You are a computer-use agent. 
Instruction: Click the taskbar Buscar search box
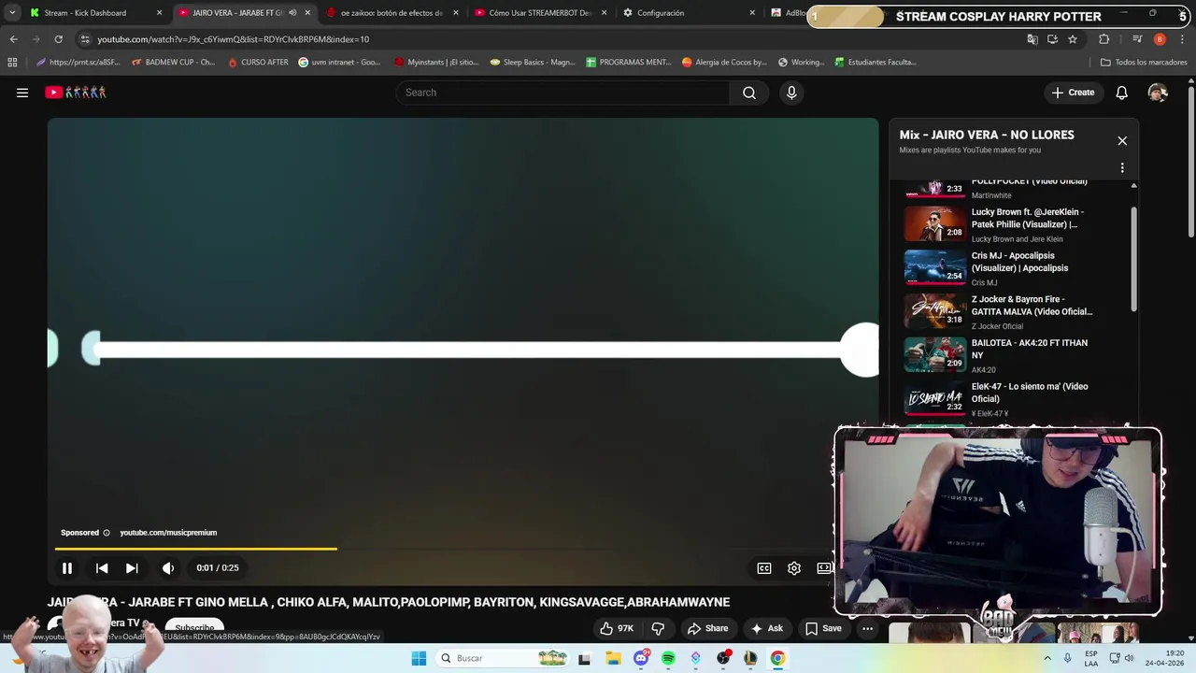coord(502,658)
